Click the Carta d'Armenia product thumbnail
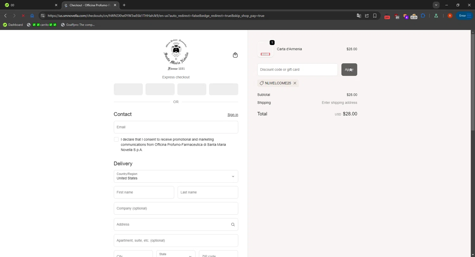The width and height of the screenshot is (475, 257). coord(265,49)
